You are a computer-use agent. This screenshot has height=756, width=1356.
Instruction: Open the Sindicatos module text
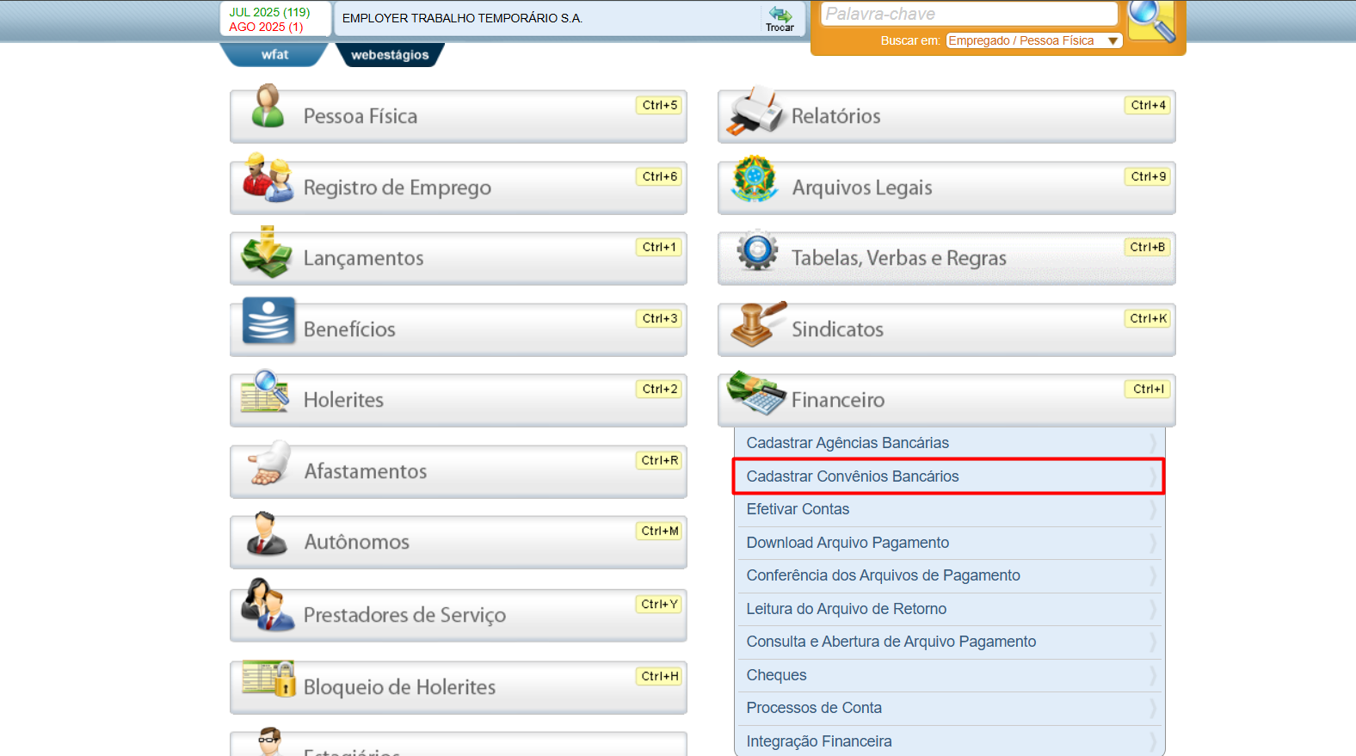point(837,329)
